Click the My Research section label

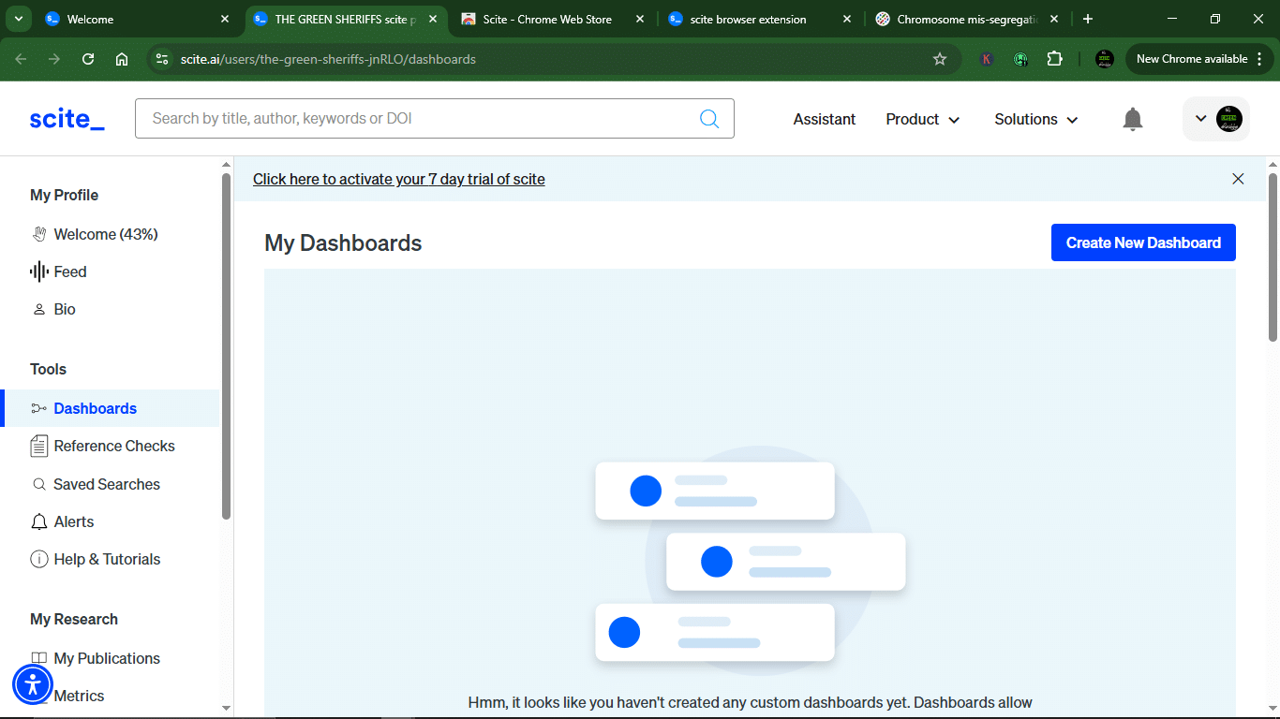(74, 619)
